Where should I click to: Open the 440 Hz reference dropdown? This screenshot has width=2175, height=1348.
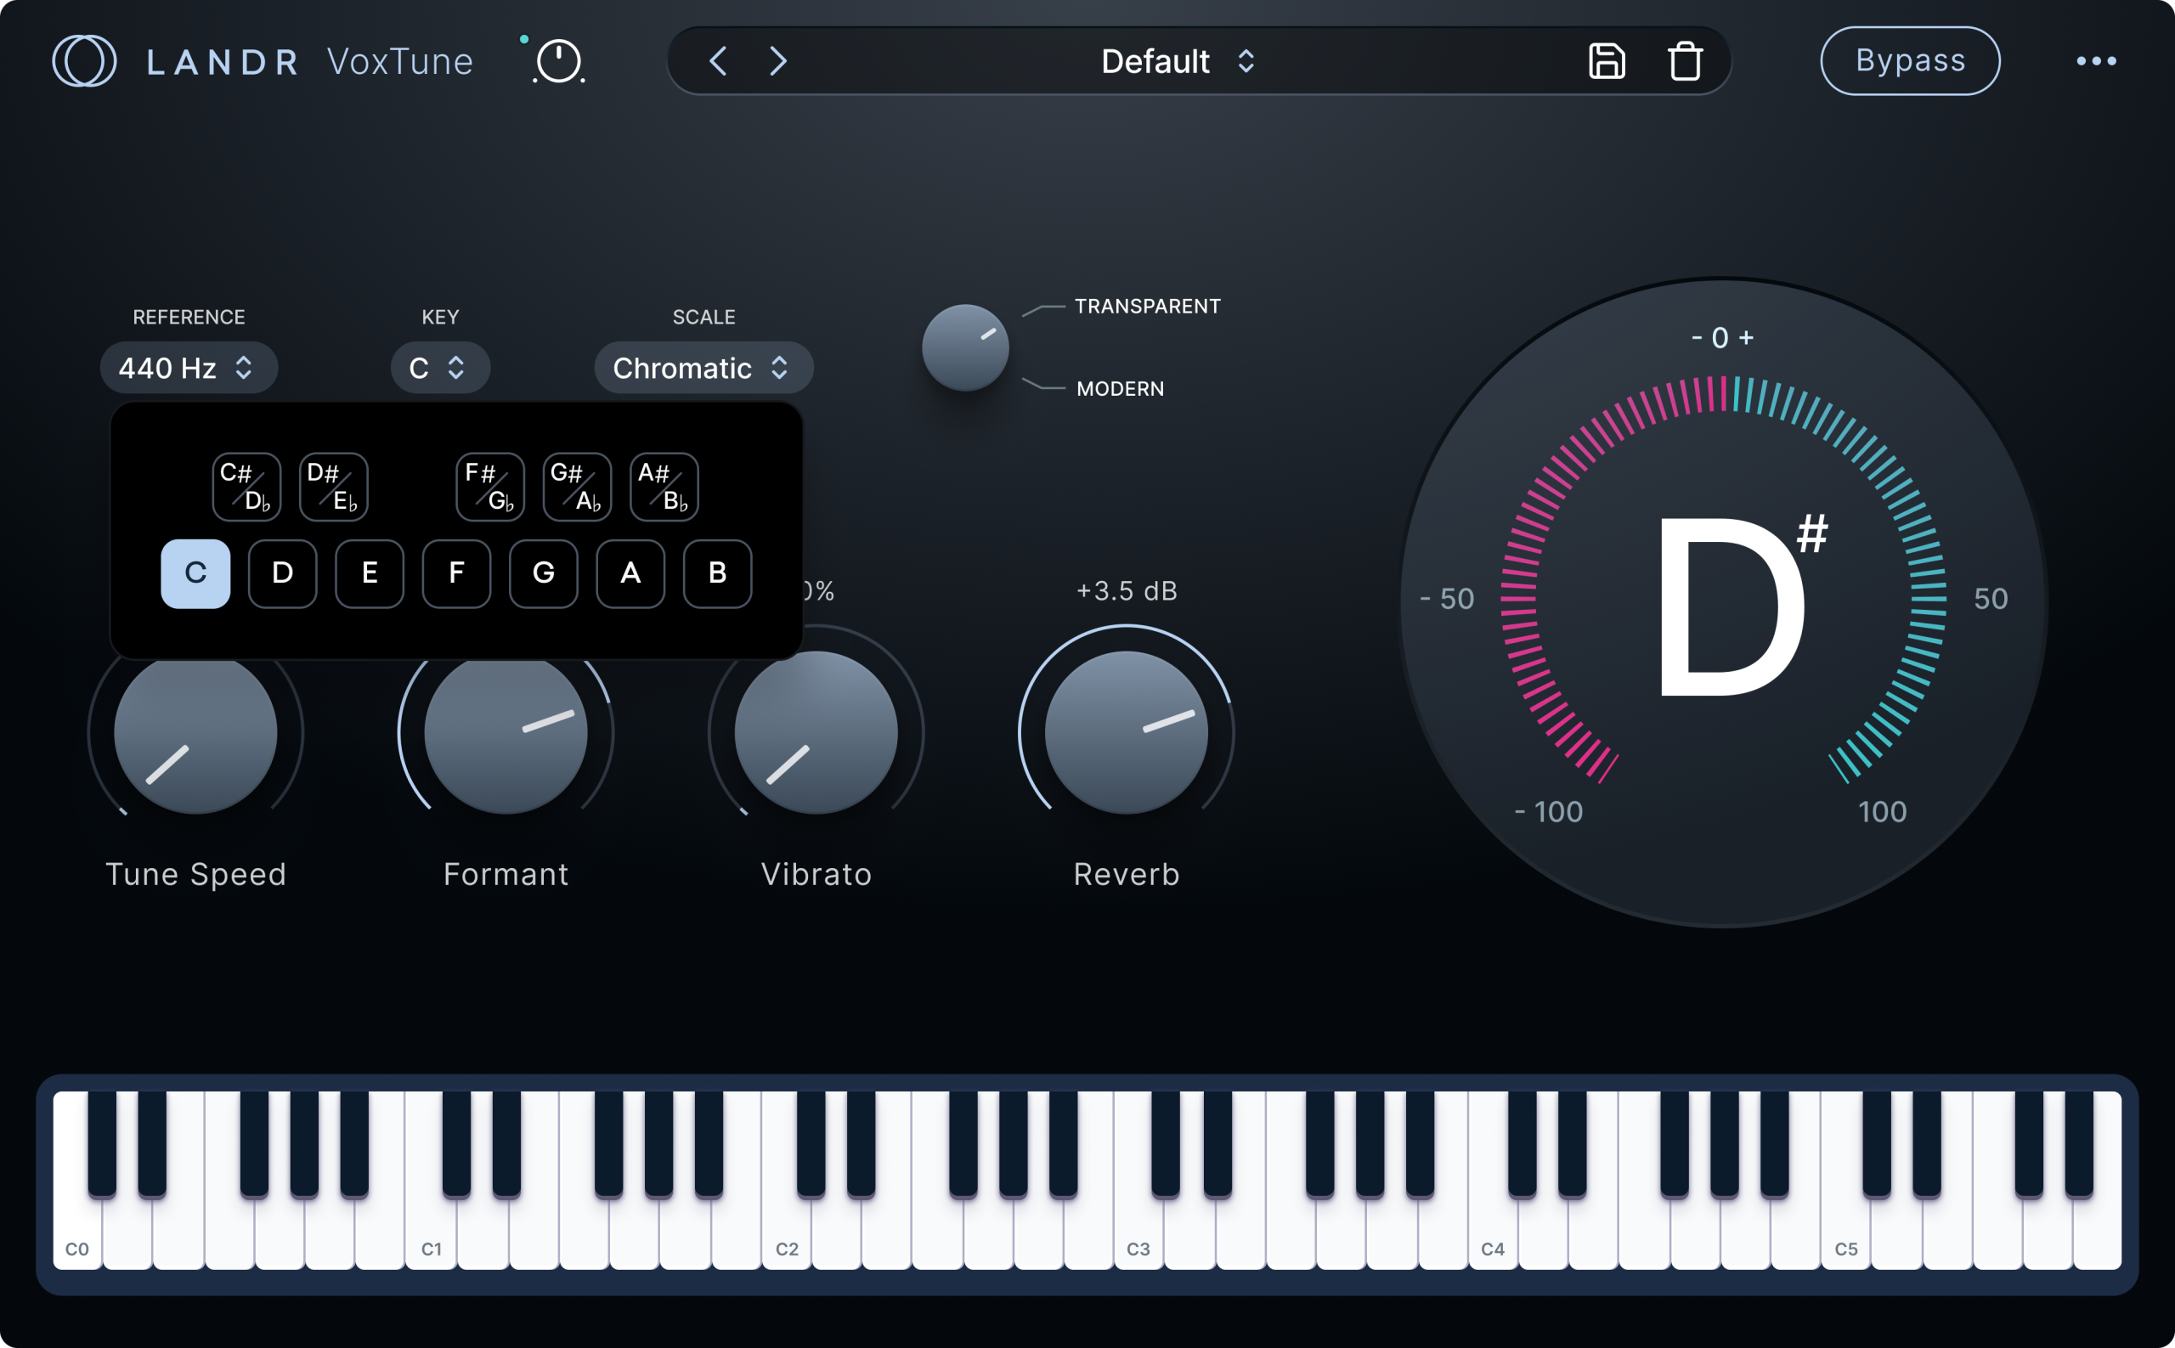tap(188, 367)
